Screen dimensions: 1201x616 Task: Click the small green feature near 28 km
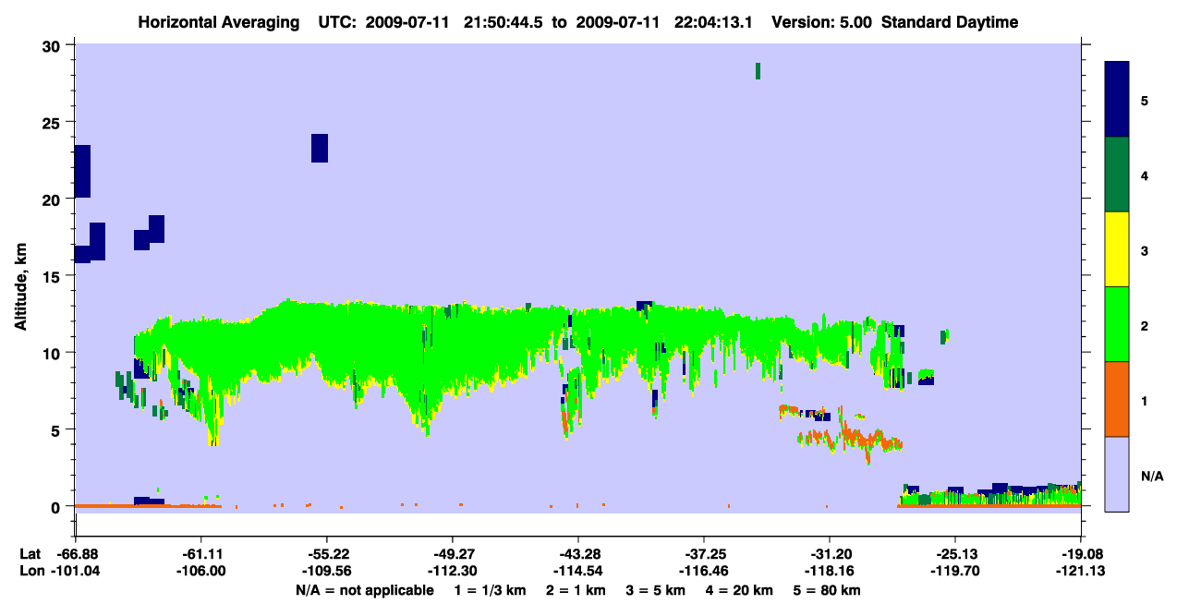(x=758, y=71)
